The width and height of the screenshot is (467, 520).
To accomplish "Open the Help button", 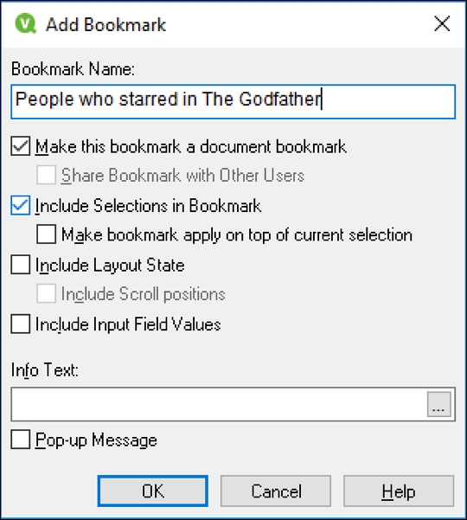I will click(399, 491).
